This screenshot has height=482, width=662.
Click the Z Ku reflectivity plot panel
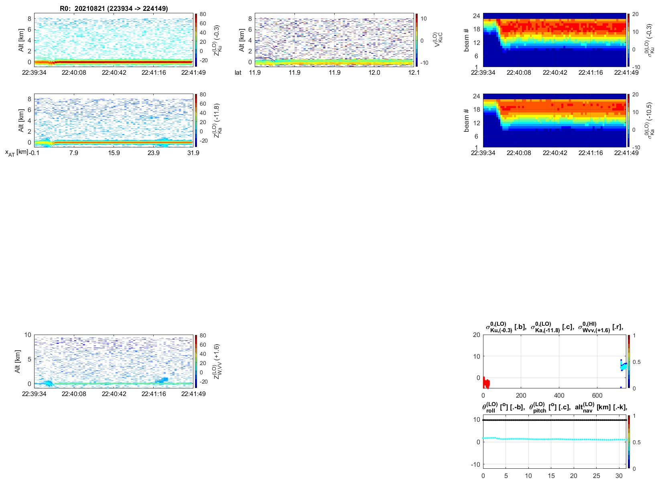pos(114,40)
